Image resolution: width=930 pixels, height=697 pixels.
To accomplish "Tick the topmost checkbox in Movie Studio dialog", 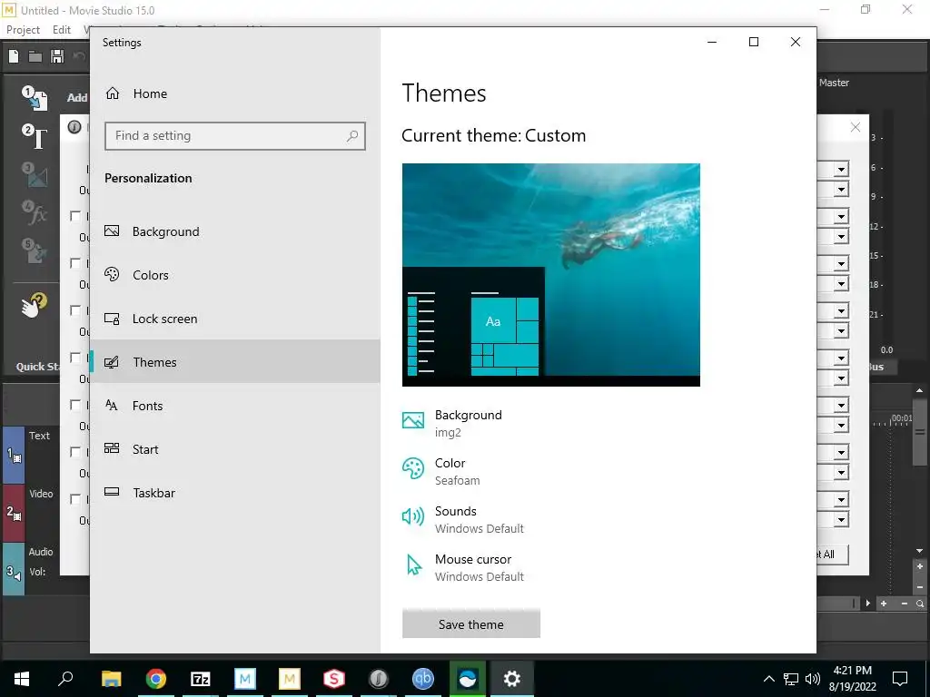I will (x=75, y=216).
